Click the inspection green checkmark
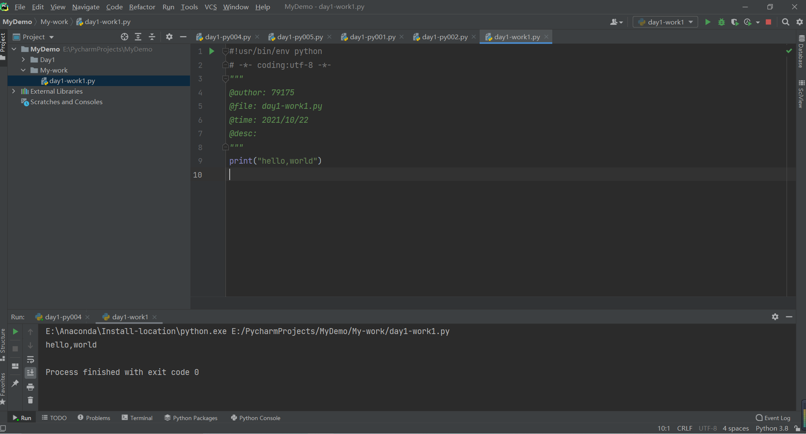This screenshot has height=434, width=806. coord(789,51)
